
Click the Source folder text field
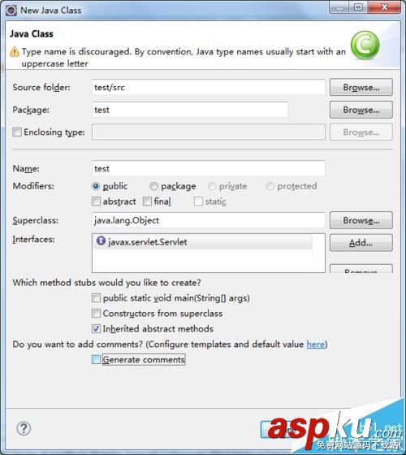click(208, 87)
